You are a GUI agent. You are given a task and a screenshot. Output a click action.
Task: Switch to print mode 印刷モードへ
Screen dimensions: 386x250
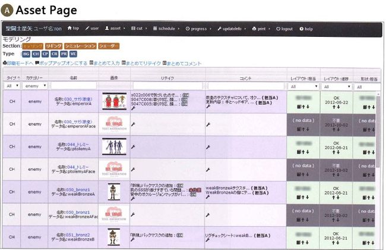pyautogui.click(x=18, y=63)
